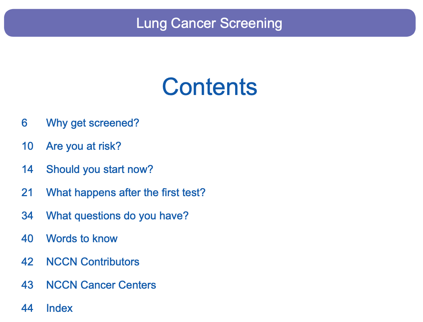The width and height of the screenshot is (423, 322).
Task: Click page number 6 in contents
Action: click(x=24, y=123)
